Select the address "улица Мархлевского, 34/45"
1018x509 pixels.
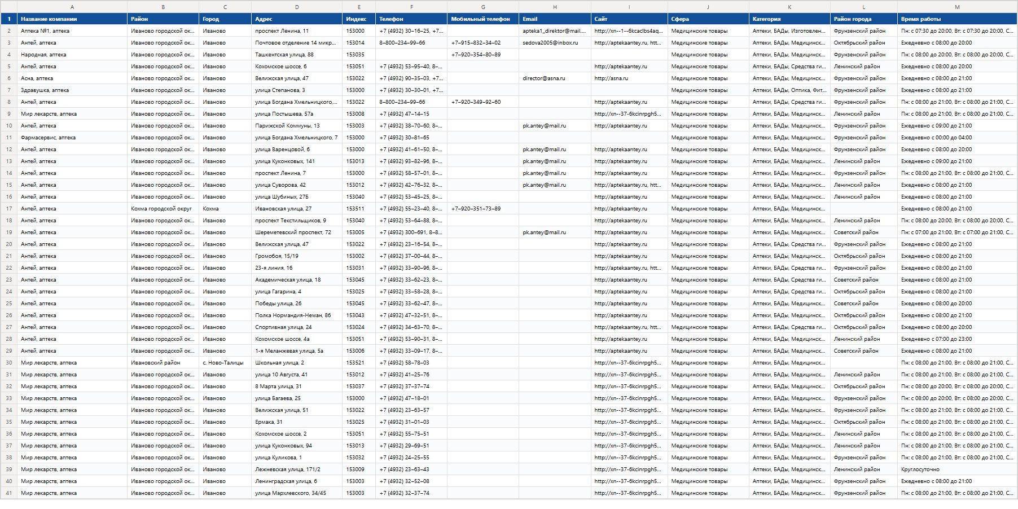point(297,493)
